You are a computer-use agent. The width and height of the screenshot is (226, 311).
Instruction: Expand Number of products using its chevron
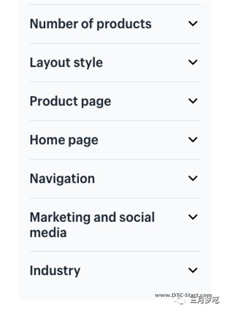click(x=193, y=24)
